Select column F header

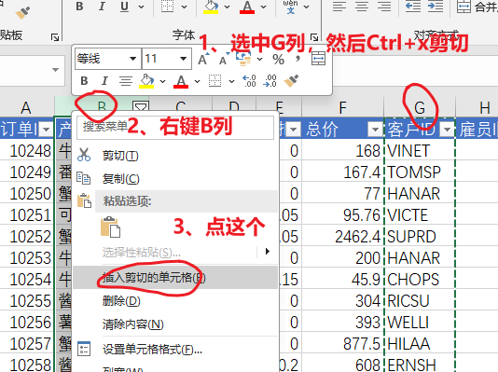pos(342,107)
